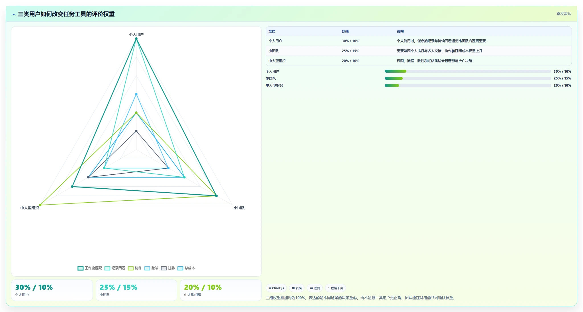Click the 中大型组织 radar axis label
This screenshot has width=583, height=312.
pos(30,208)
